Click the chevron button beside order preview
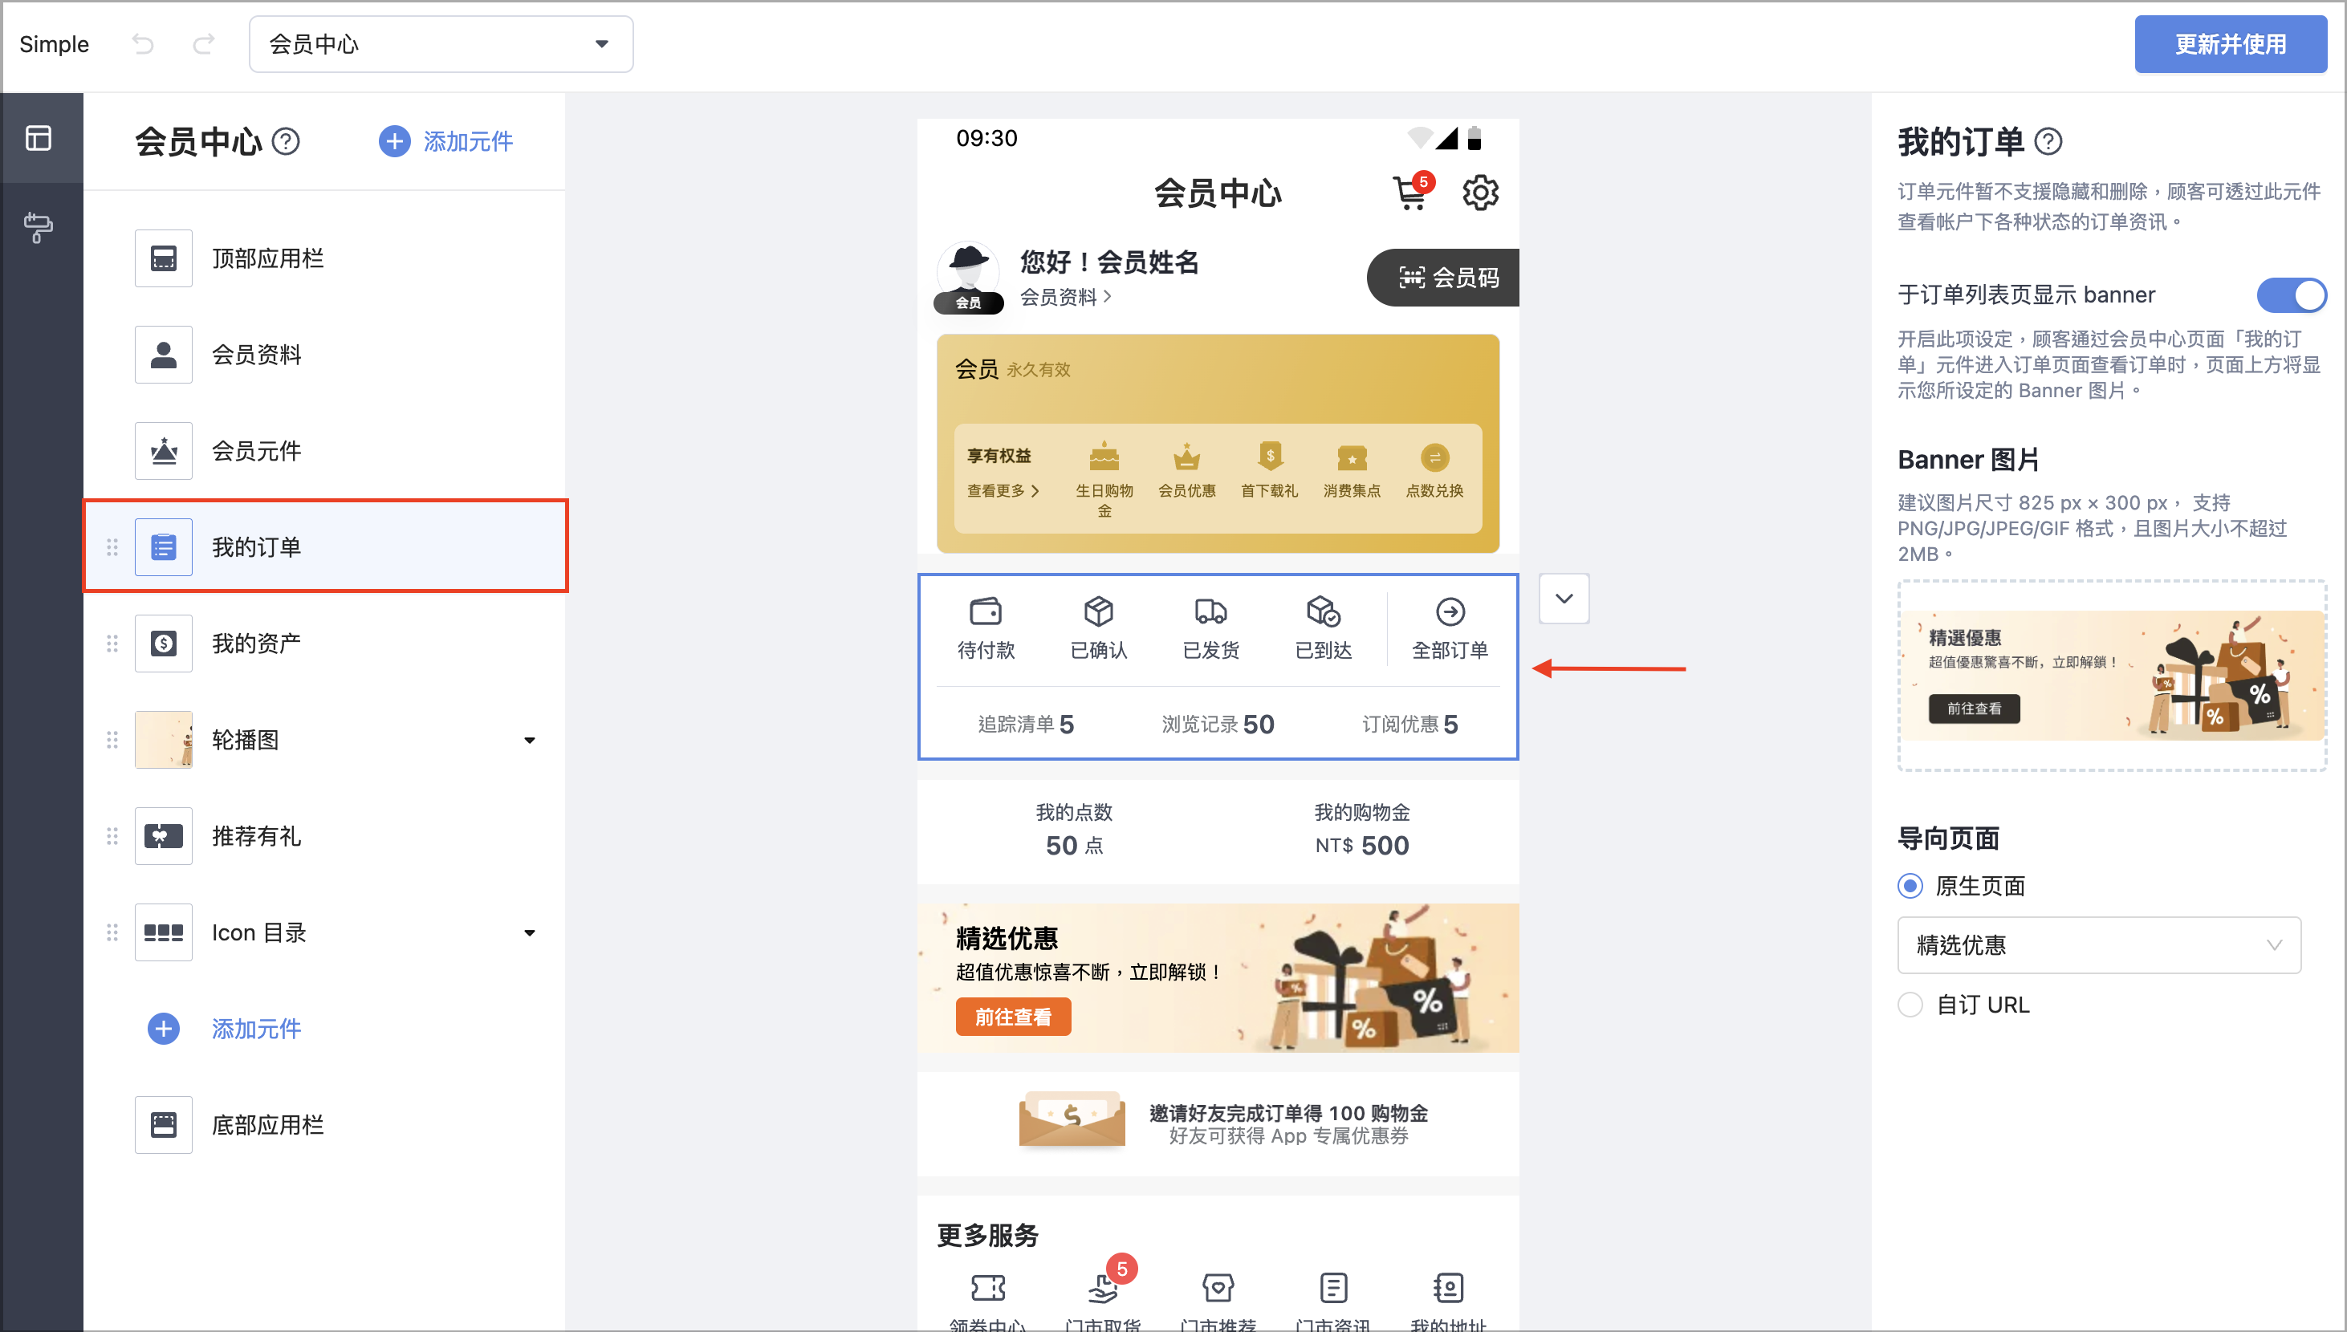The height and width of the screenshot is (1332, 2347). coord(1564,599)
